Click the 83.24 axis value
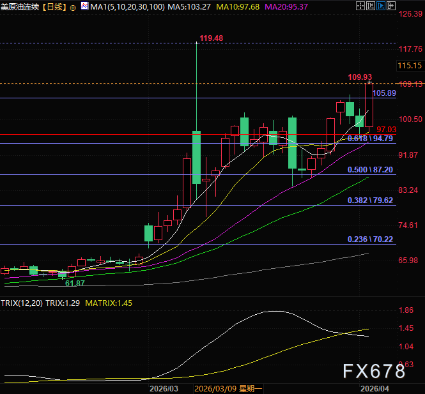425x394 pixels. tap(408, 190)
